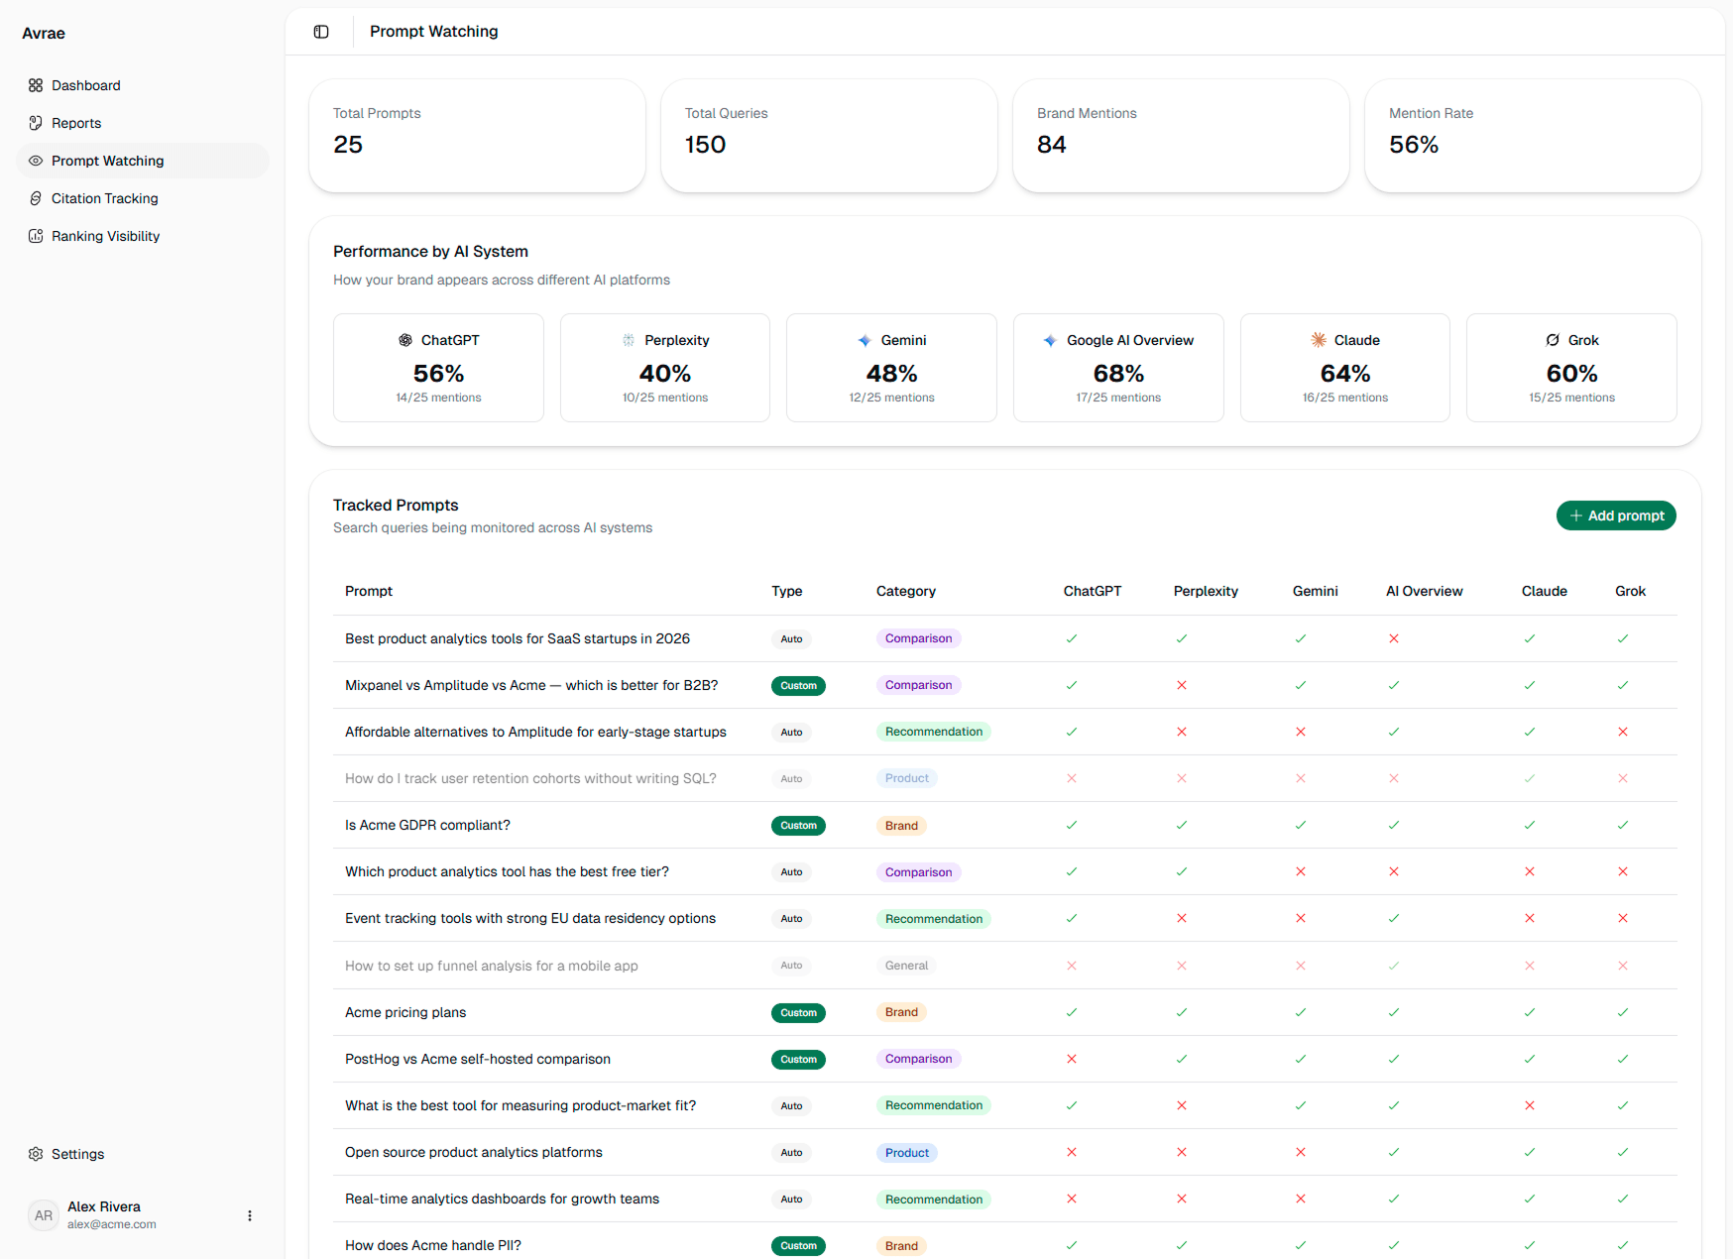Image resolution: width=1733 pixels, height=1259 pixels.
Task: Click the Prompt column header
Action: coord(369,591)
